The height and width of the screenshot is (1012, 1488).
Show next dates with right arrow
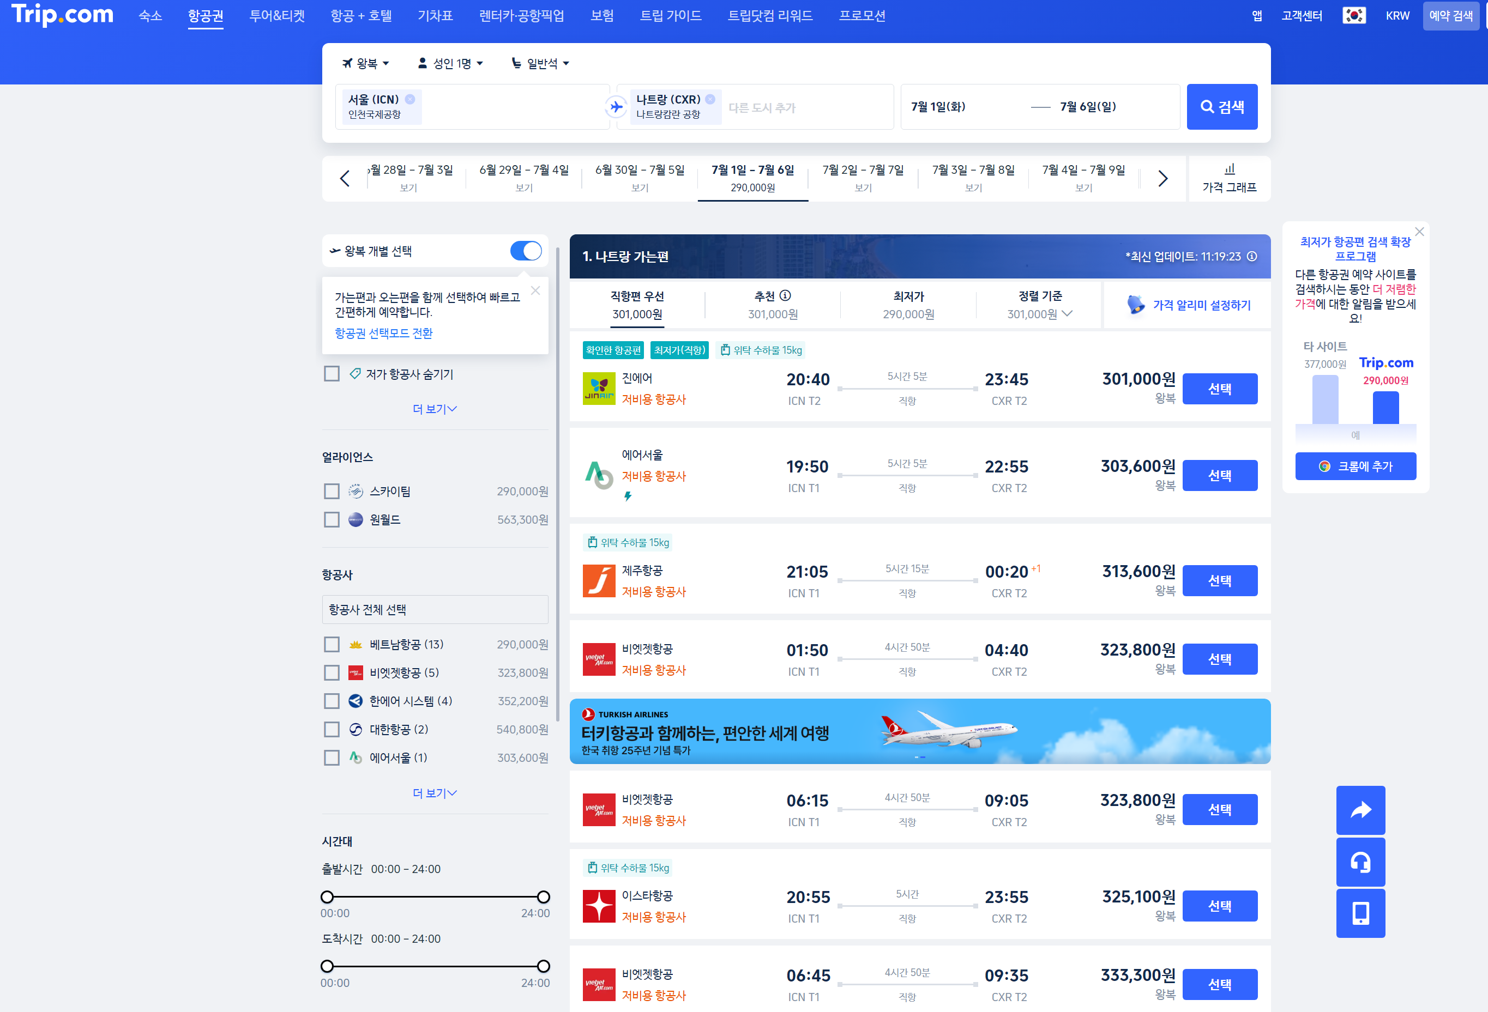(1162, 179)
